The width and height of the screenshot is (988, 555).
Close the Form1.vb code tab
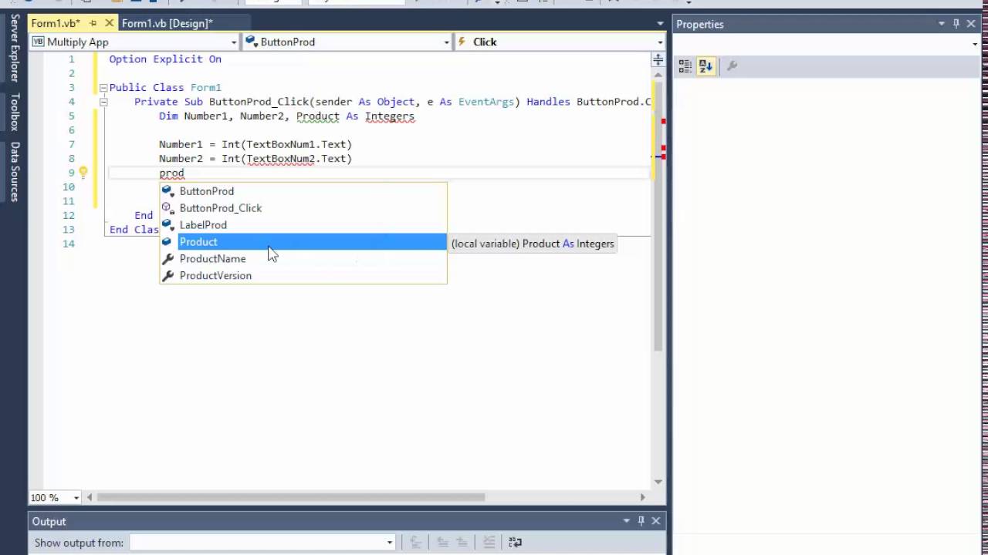[x=108, y=23]
